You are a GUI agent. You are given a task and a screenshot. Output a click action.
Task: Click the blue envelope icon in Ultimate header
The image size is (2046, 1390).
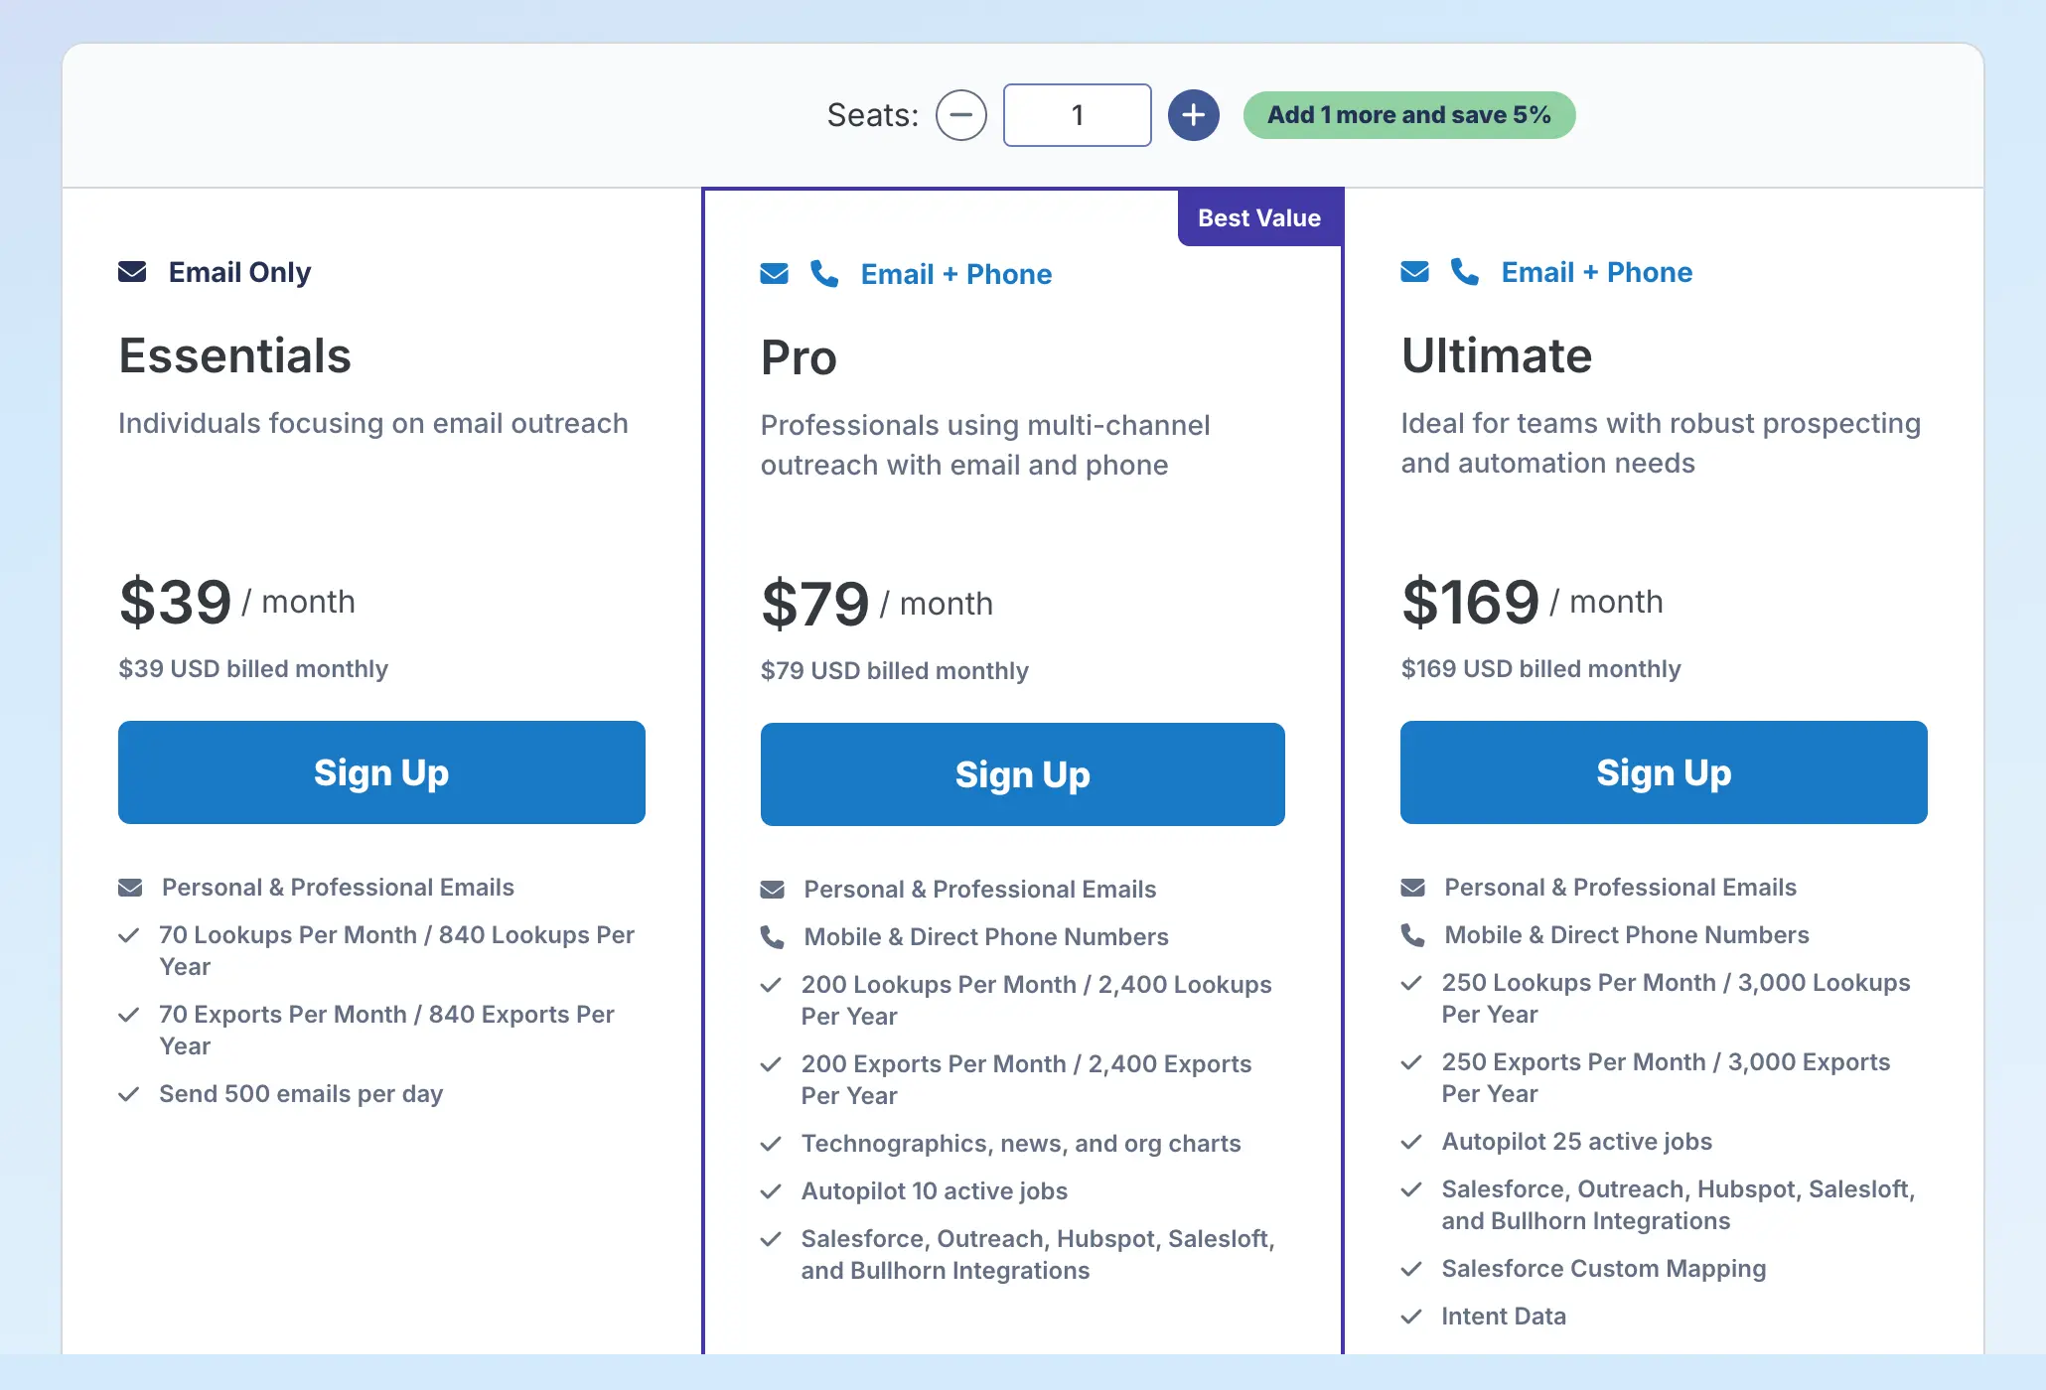(x=1414, y=272)
